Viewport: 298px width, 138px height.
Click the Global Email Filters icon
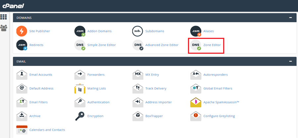(196, 88)
